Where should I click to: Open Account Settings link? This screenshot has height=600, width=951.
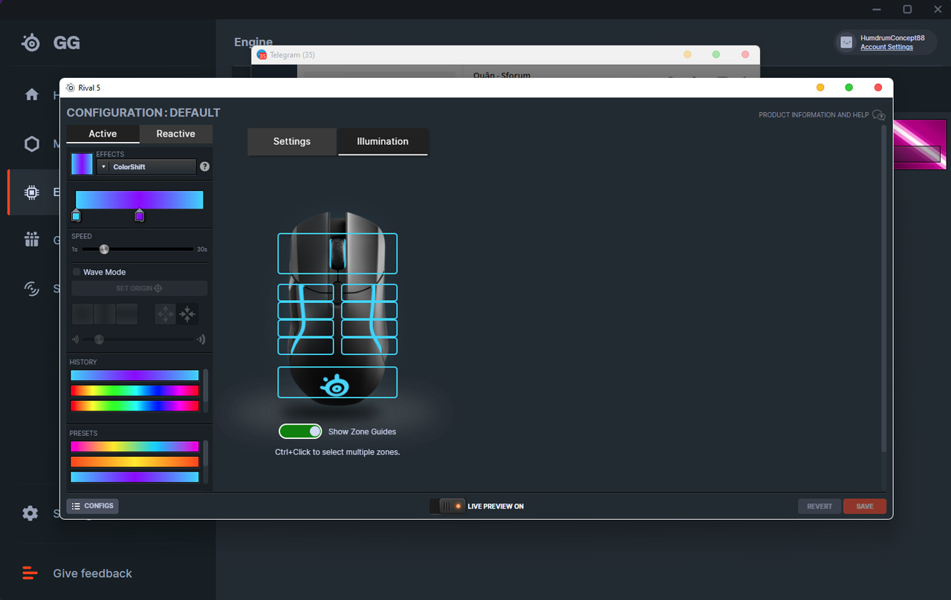[886, 47]
